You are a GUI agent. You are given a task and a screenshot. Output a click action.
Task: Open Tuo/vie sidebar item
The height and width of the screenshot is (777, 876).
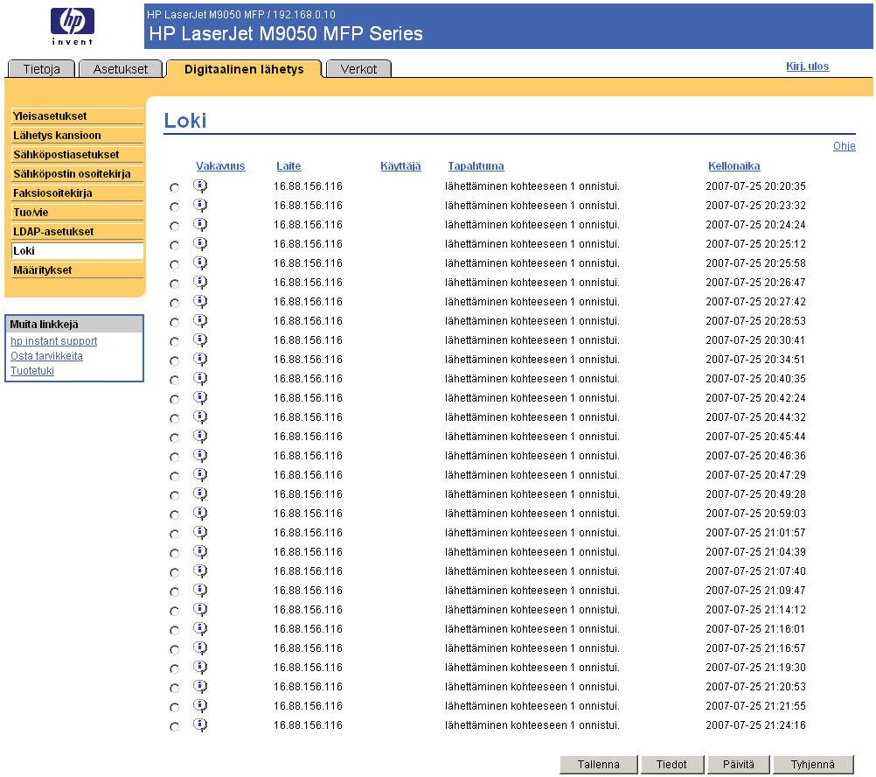tap(77, 213)
